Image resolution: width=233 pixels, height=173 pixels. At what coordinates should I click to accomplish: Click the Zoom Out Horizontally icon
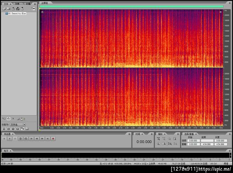[164, 139]
